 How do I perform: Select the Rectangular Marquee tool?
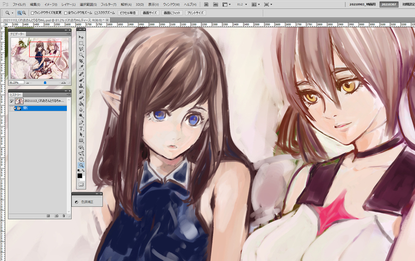click(81, 43)
